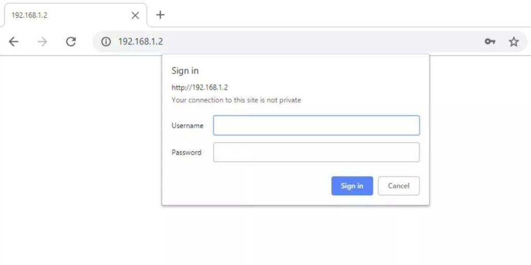
Task: Open a new browser tab
Action: point(160,15)
